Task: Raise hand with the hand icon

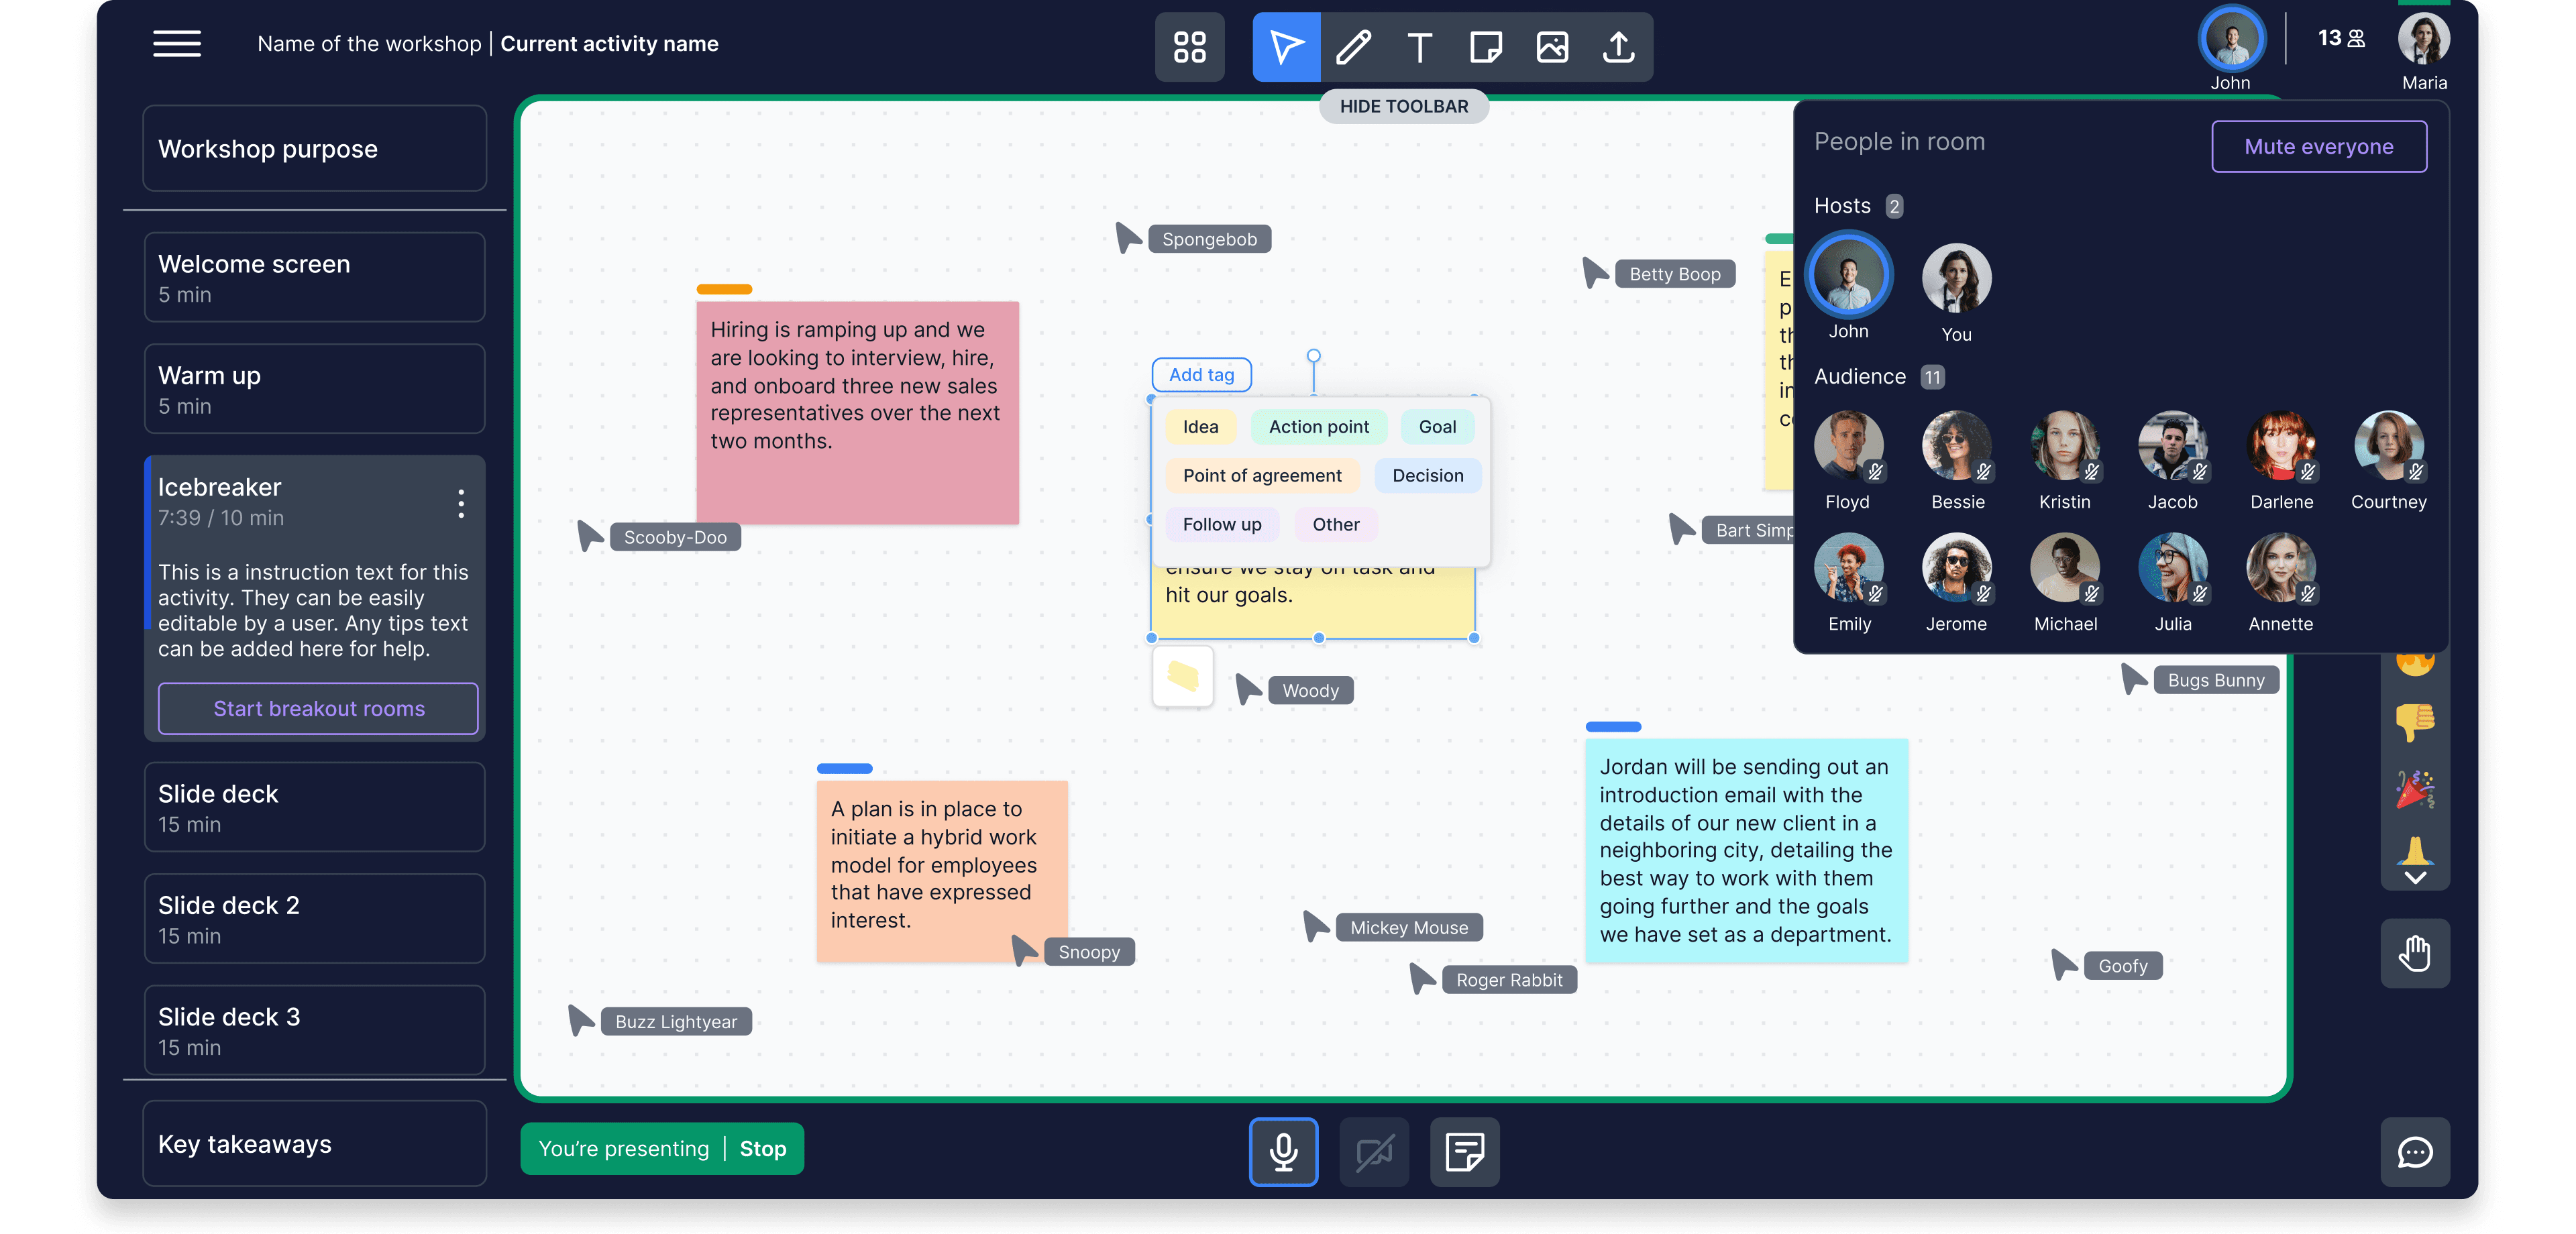Action: pos(2414,953)
